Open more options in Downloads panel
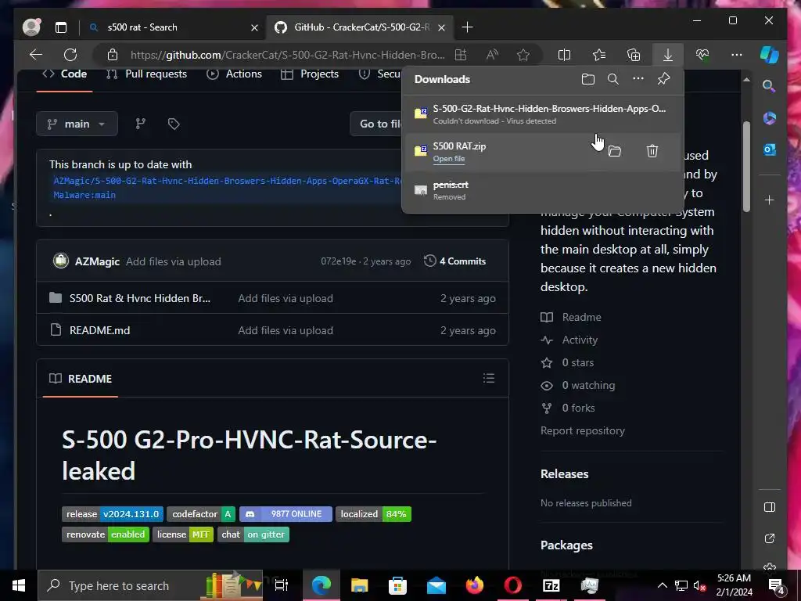The width and height of the screenshot is (801, 601). pos(638,79)
